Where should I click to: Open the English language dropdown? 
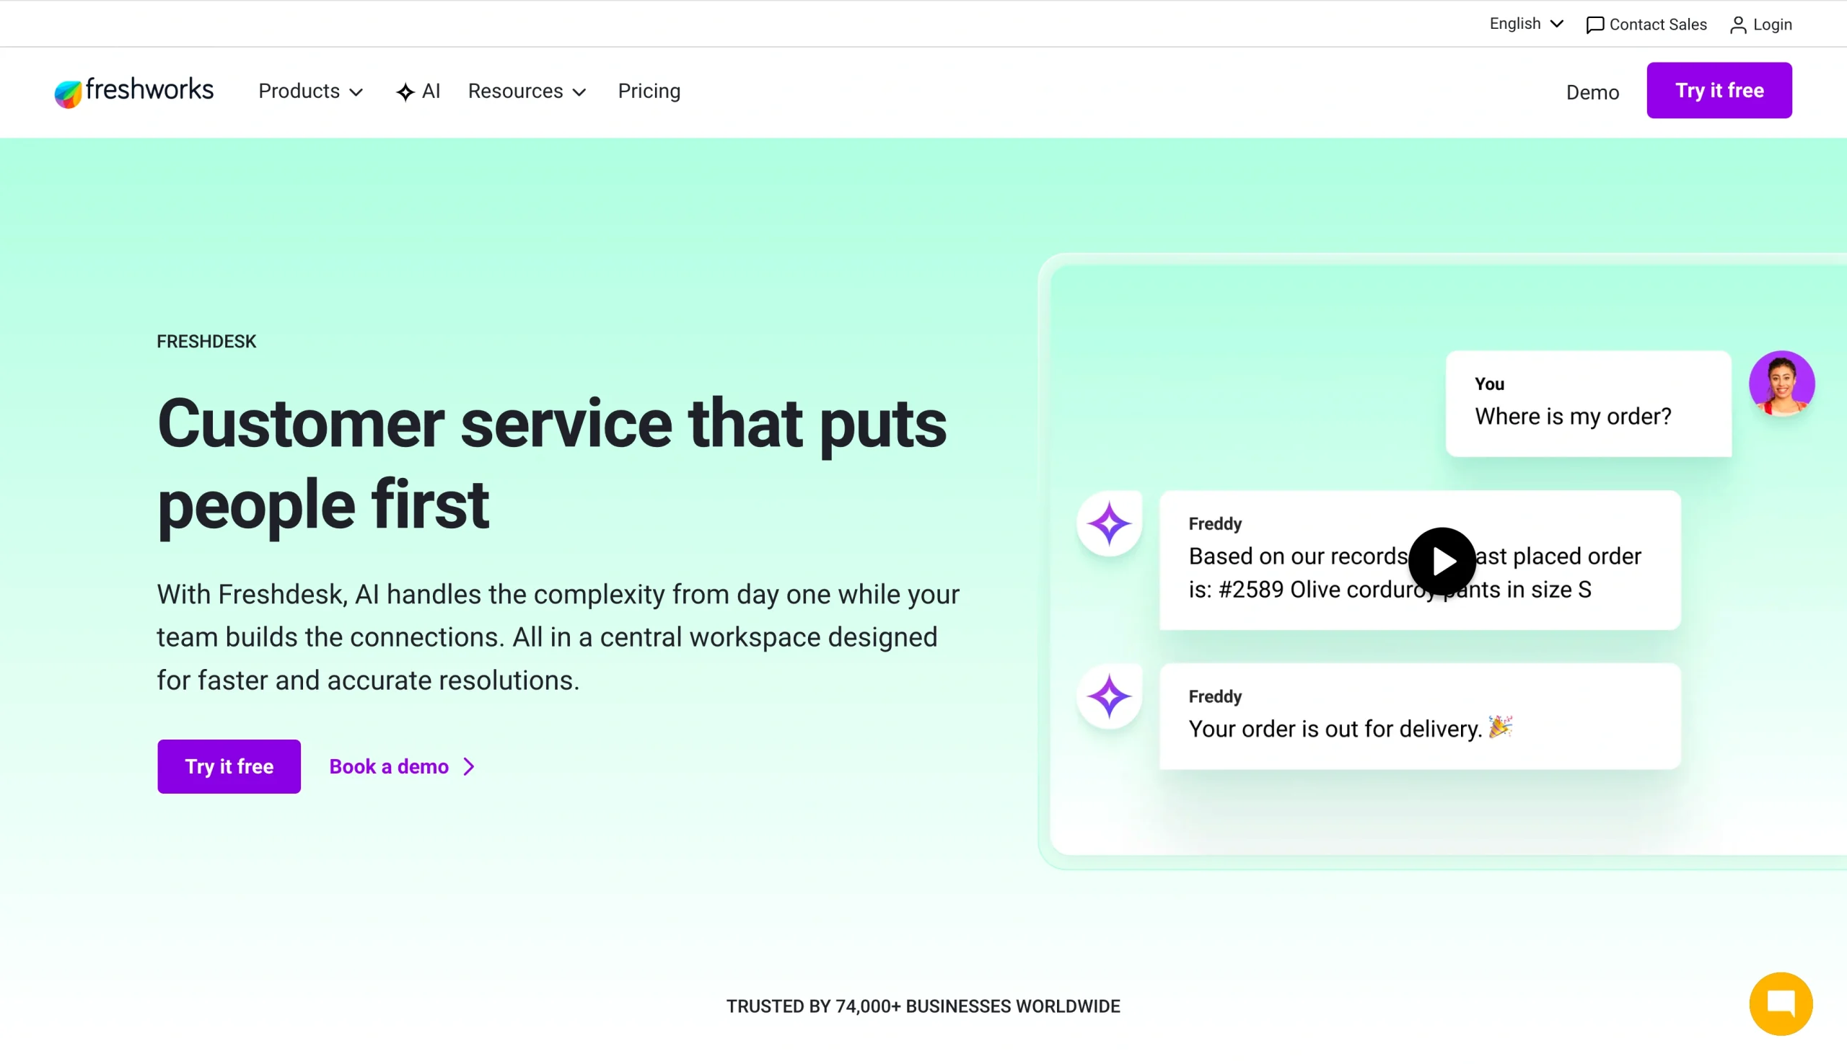point(1526,24)
